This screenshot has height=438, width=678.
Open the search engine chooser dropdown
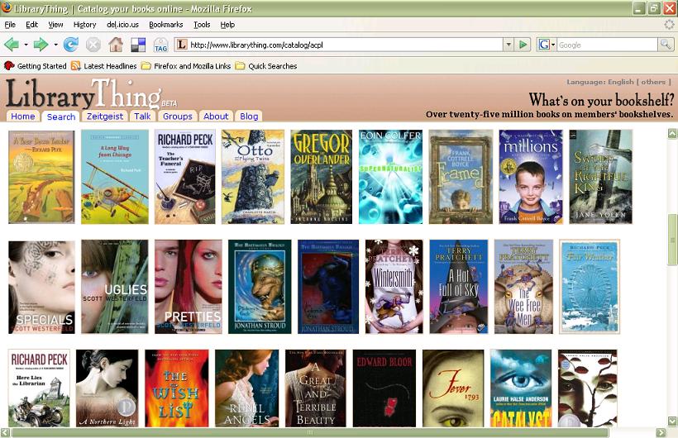(x=553, y=45)
